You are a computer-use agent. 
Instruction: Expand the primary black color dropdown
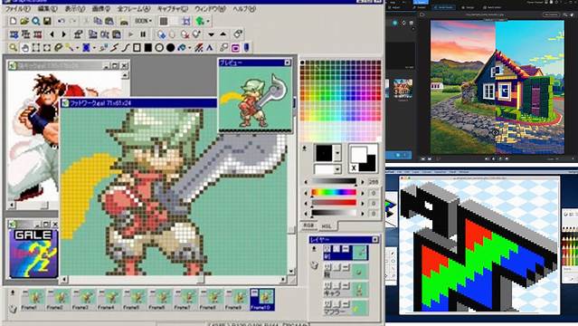pyautogui.click(x=337, y=153)
